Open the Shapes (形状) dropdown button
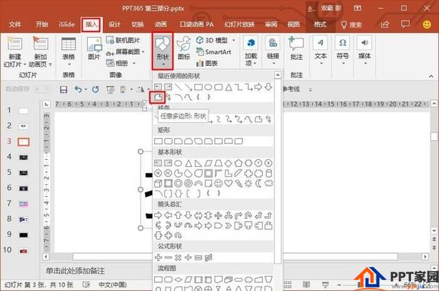Image resolution: width=439 pixels, height=291 pixels. [163, 51]
